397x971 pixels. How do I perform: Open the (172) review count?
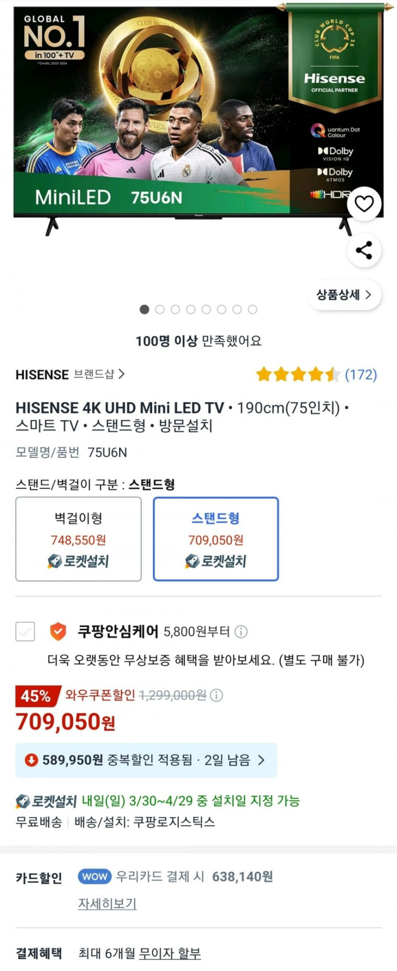[361, 375]
